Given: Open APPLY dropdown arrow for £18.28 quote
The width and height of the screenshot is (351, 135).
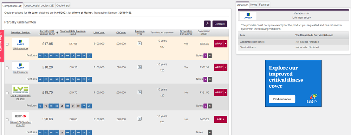Looking at the screenshot, I should point(226,67).
